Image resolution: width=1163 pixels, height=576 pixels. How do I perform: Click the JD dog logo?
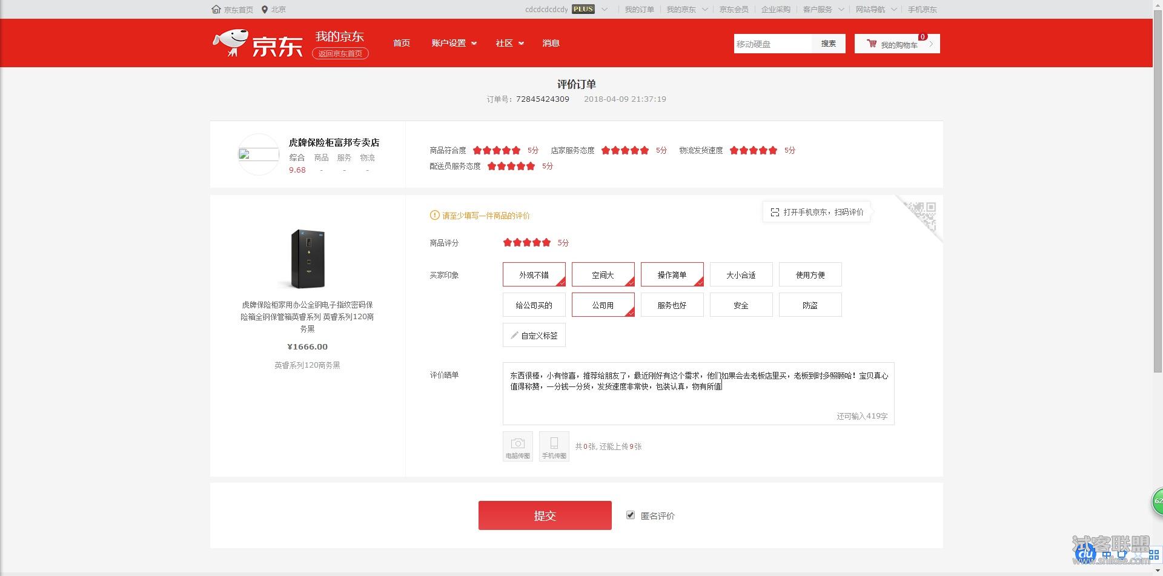pos(230,42)
